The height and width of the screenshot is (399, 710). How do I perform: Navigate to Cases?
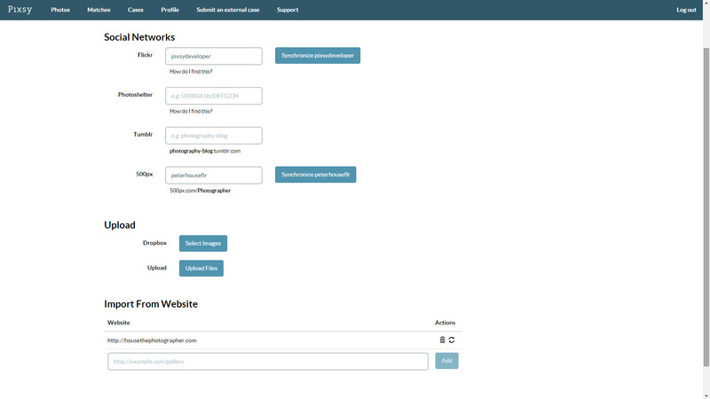[x=136, y=10]
